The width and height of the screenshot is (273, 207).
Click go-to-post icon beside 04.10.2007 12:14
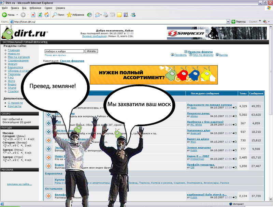tap(234, 107)
